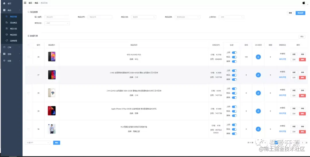This screenshot has height=157, width=310.
Task: Click 查看 for HUAWEI P20 row
Action: 294,54
